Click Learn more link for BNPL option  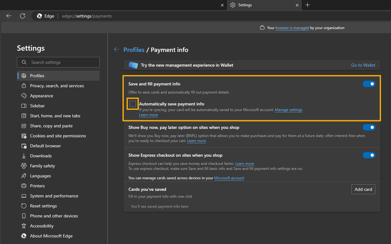(196, 141)
